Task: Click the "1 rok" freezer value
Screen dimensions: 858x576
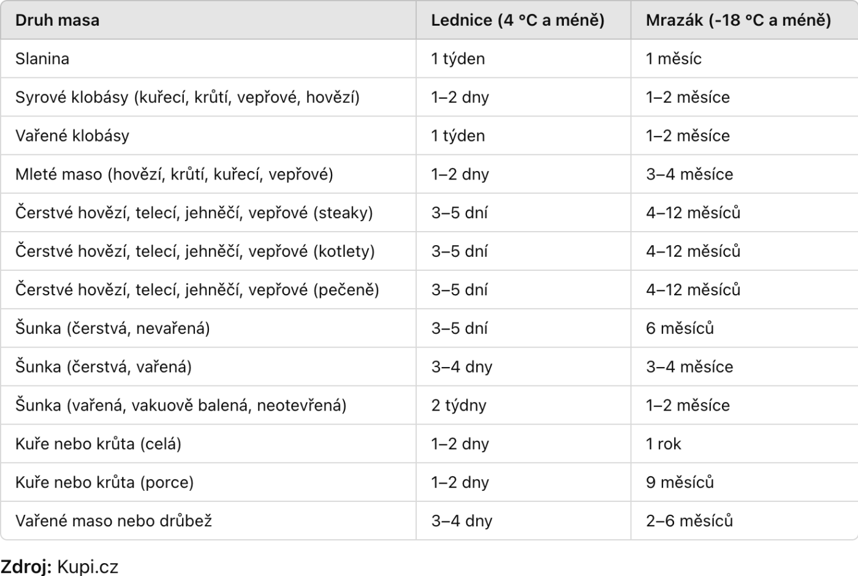Action: tap(663, 444)
